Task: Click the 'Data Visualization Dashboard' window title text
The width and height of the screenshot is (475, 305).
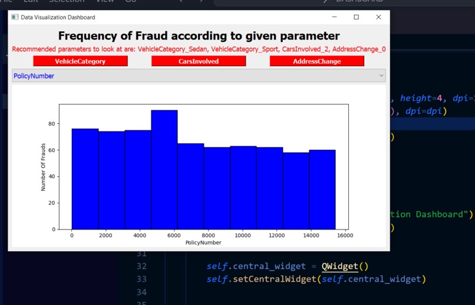Action: coord(58,17)
